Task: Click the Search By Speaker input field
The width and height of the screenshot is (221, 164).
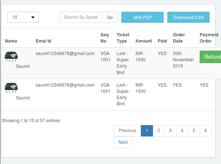Action: tap(81, 17)
